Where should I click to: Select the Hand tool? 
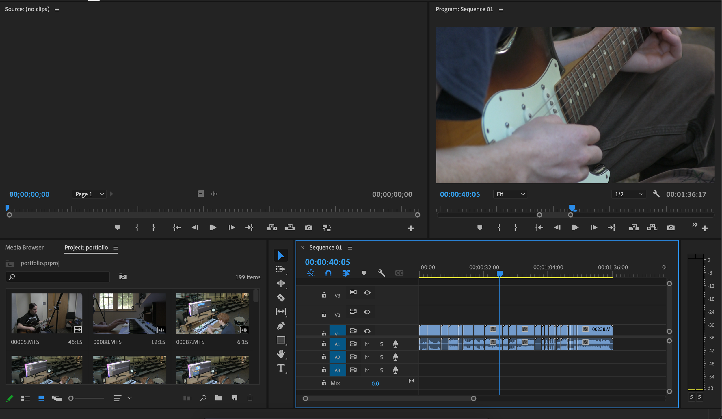[281, 354]
